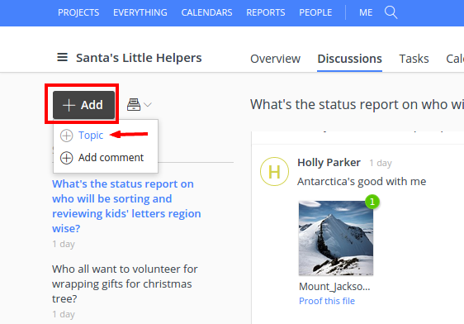
Task: Open the Mount_Jackson image thumbnail
Action: tap(336, 238)
